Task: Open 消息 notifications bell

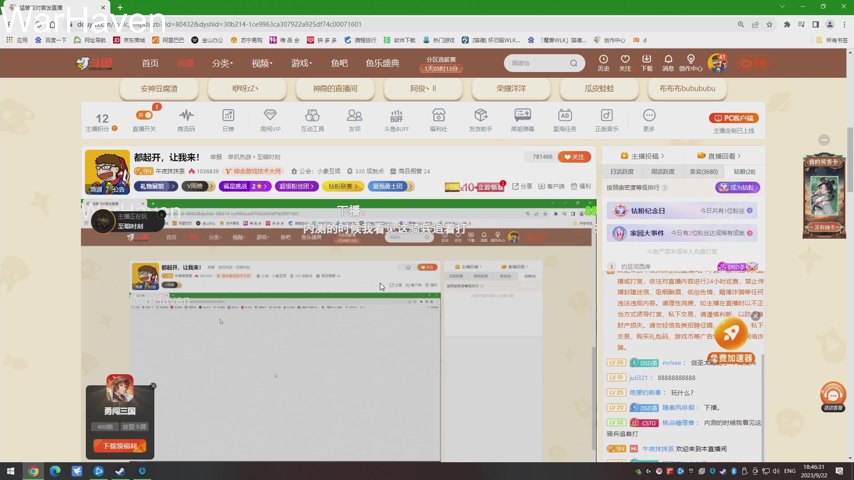Action: (668, 63)
